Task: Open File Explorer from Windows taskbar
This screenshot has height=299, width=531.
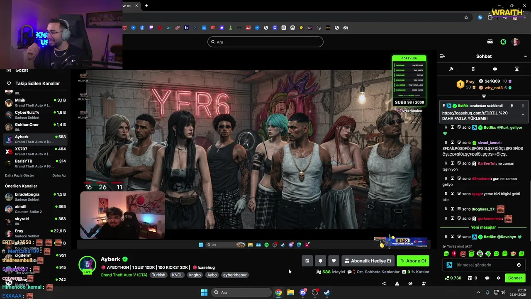Action: coord(290,292)
